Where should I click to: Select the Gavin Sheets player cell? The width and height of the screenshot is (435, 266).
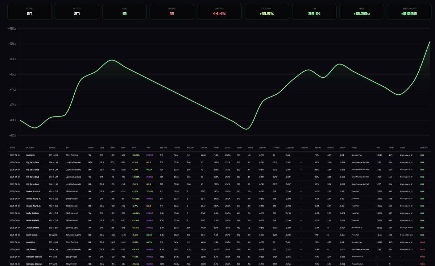[31, 235]
